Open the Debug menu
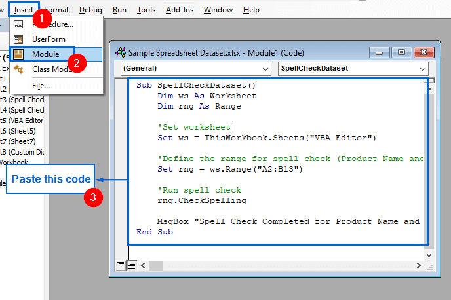Image resolution: width=451 pixels, height=300 pixels. (x=90, y=10)
